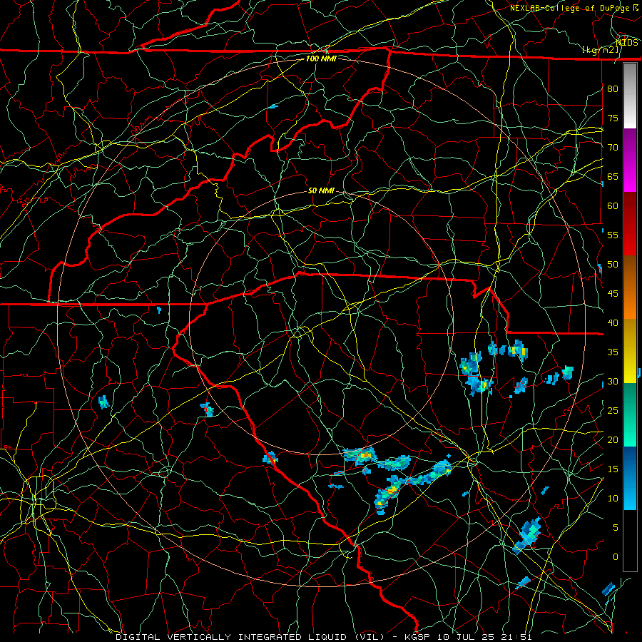Click the "50 NMI" range ring label
The height and width of the screenshot is (642, 642).
click(321, 190)
